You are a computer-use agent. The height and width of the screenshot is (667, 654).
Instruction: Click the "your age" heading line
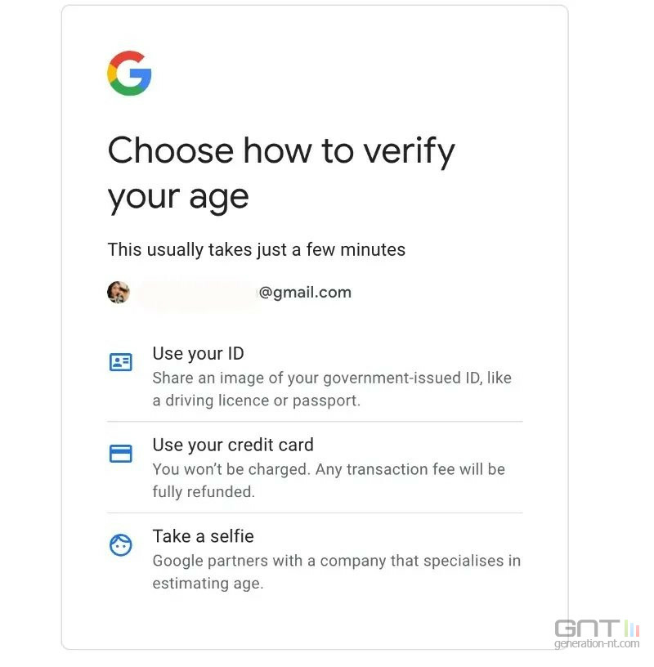(178, 197)
